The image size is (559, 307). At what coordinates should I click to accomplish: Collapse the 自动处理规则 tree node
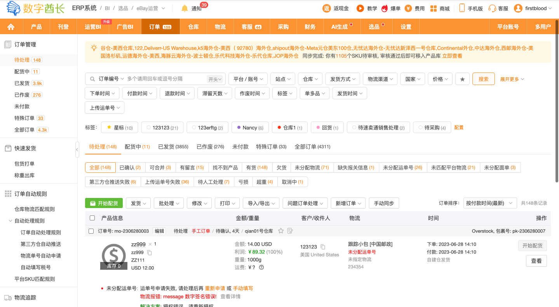click(x=10, y=221)
